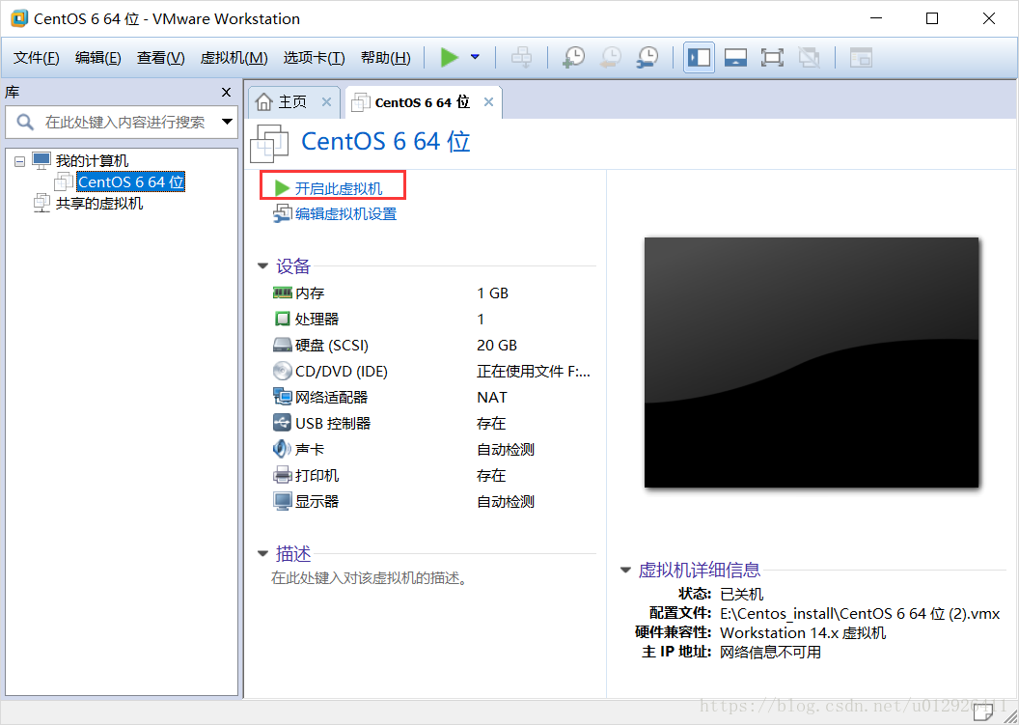Viewport: 1019px width, 725px height.
Task: Click the 显示器 display icon
Action: [282, 501]
